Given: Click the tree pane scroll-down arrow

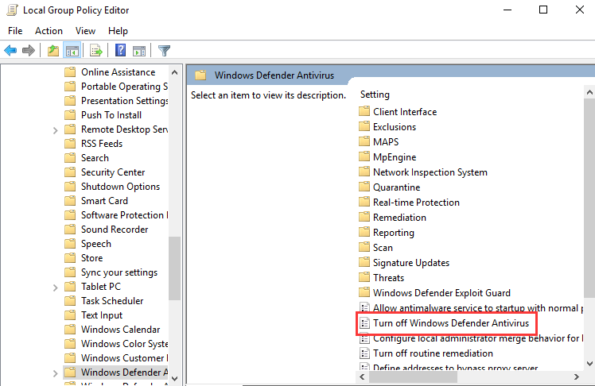Looking at the screenshot, I should click(174, 378).
